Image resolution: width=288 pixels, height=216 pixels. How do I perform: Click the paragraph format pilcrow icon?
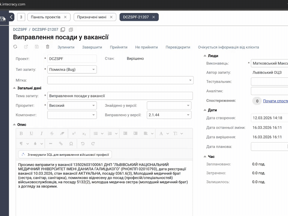[21, 144]
